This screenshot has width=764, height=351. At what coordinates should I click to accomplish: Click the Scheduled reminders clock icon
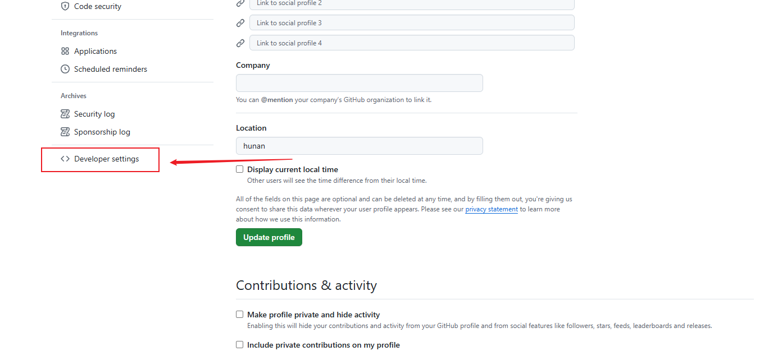click(65, 69)
